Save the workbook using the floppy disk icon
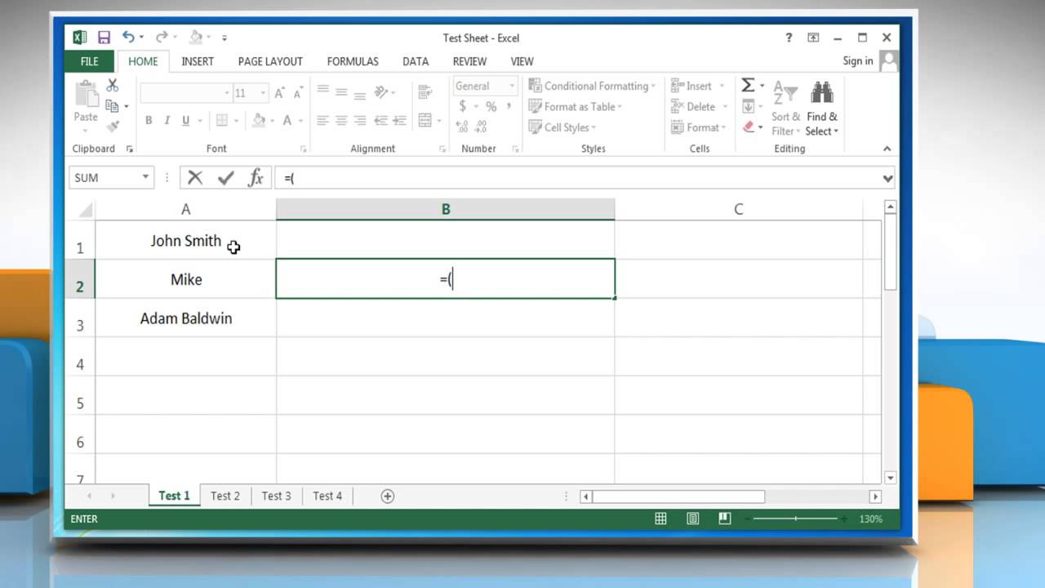 [104, 38]
